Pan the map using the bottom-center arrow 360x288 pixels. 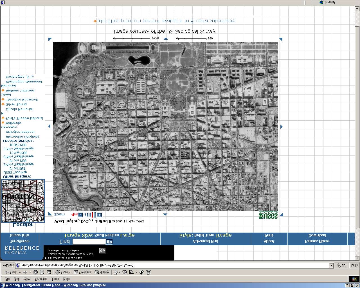click(x=165, y=214)
